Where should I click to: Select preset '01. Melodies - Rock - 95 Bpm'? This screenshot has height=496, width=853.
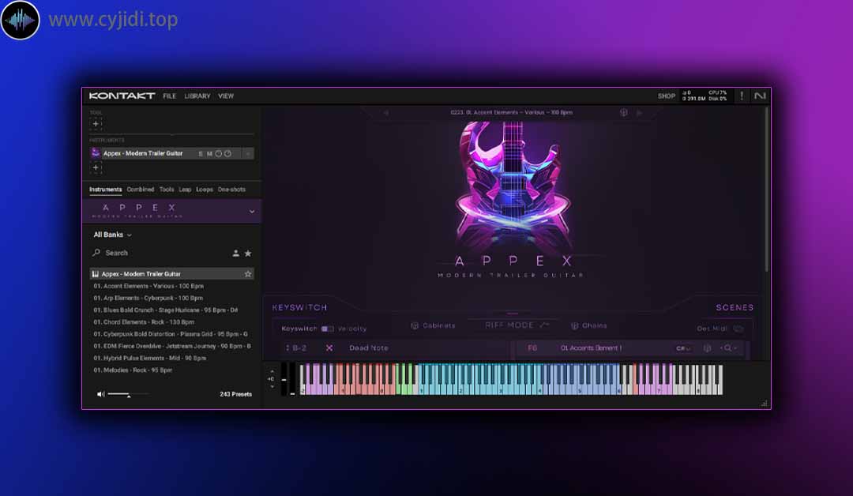pos(133,370)
